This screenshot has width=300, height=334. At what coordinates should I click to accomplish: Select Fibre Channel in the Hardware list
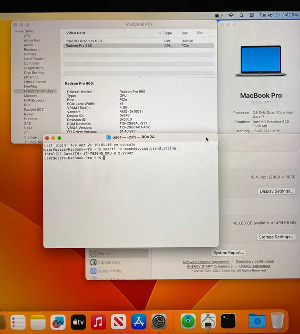pyautogui.click(x=35, y=82)
